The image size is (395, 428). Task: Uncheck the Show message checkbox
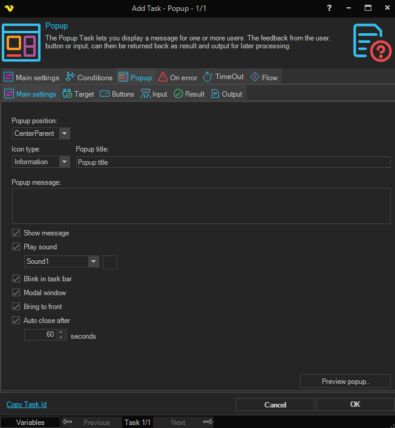pyautogui.click(x=16, y=233)
